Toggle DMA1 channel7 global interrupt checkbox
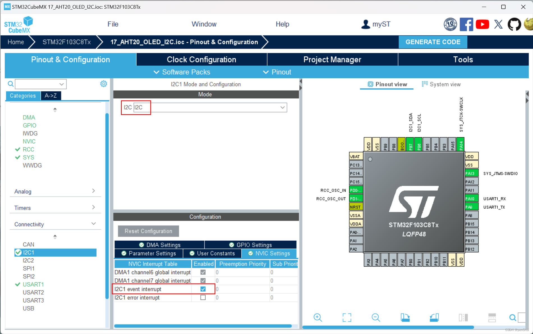Image resolution: width=533 pixels, height=334 pixels. click(x=203, y=280)
